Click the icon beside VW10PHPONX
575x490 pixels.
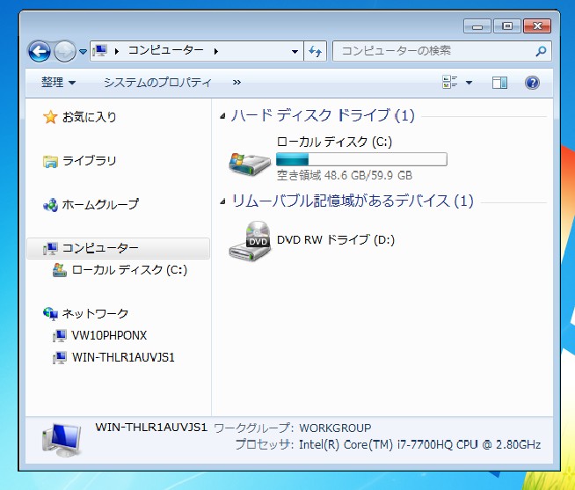pos(60,335)
